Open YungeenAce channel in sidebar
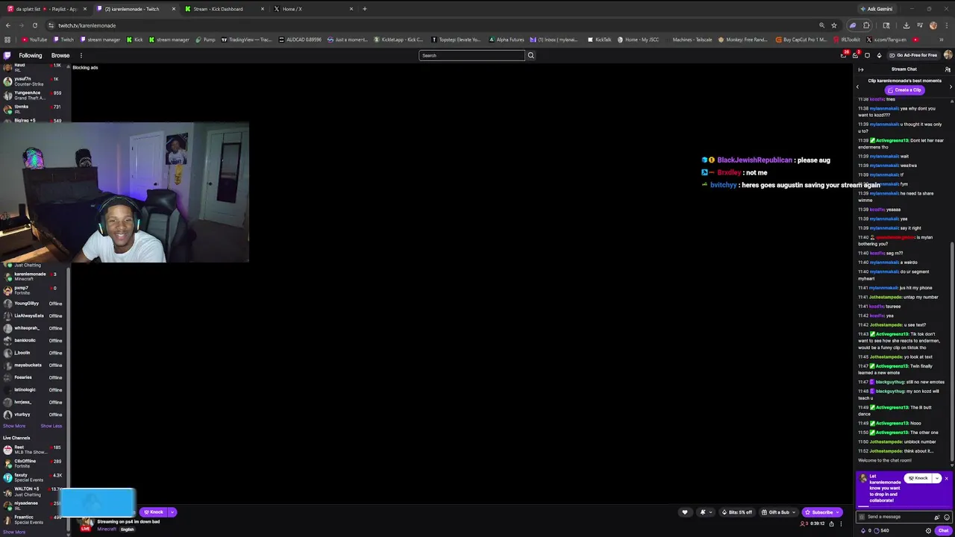955x537 pixels. point(34,95)
